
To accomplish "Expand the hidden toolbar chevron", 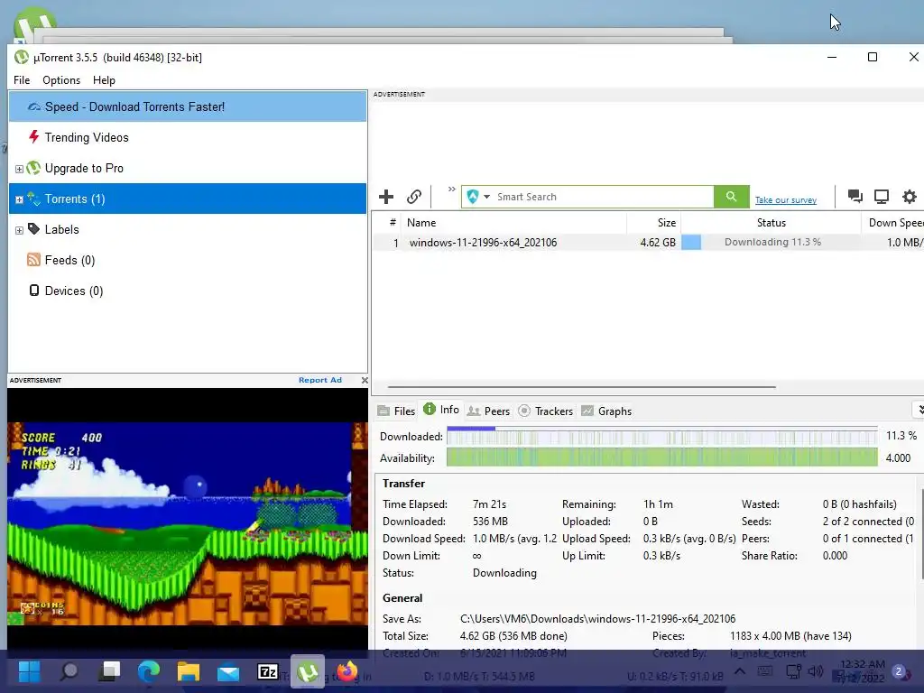I will click(x=451, y=189).
